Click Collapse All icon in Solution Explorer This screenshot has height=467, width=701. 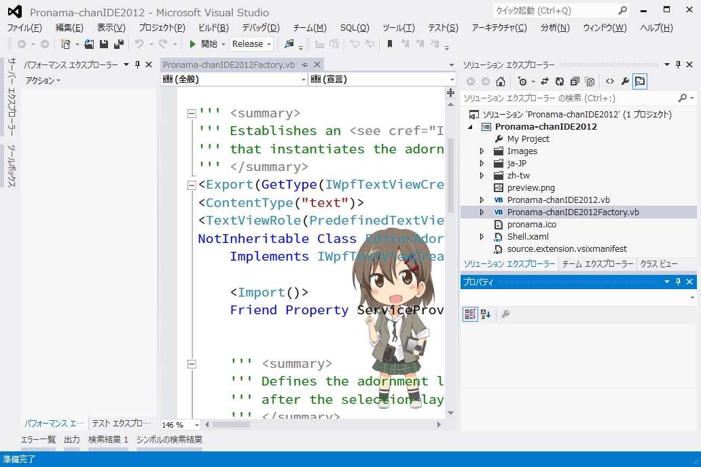point(575,81)
